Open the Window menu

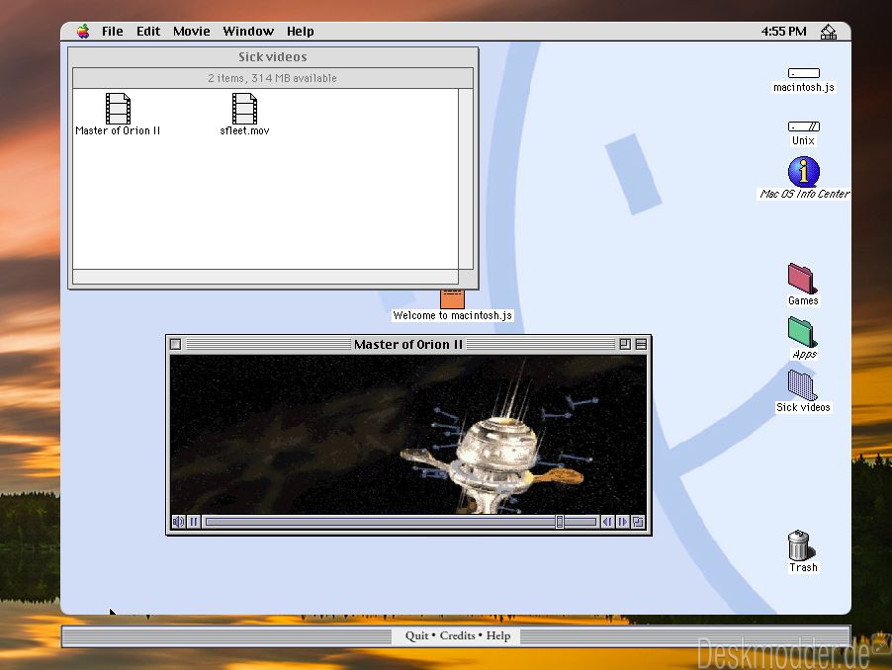(248, 32)
